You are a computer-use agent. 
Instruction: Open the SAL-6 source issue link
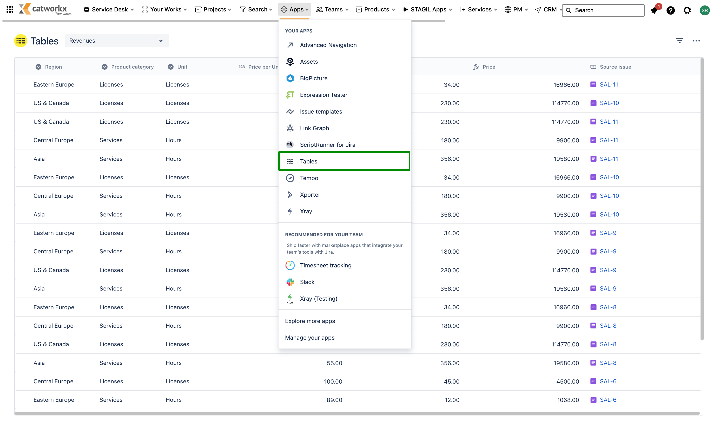[608, 381]
